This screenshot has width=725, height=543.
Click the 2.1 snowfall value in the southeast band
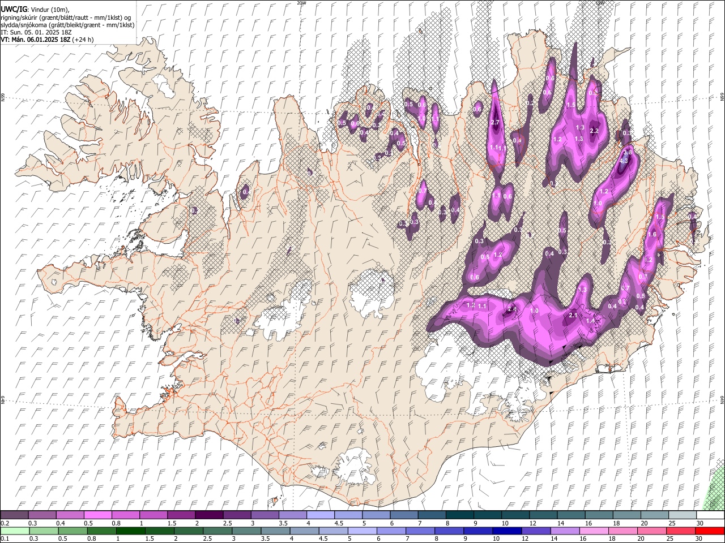click(x=573, y=315)
